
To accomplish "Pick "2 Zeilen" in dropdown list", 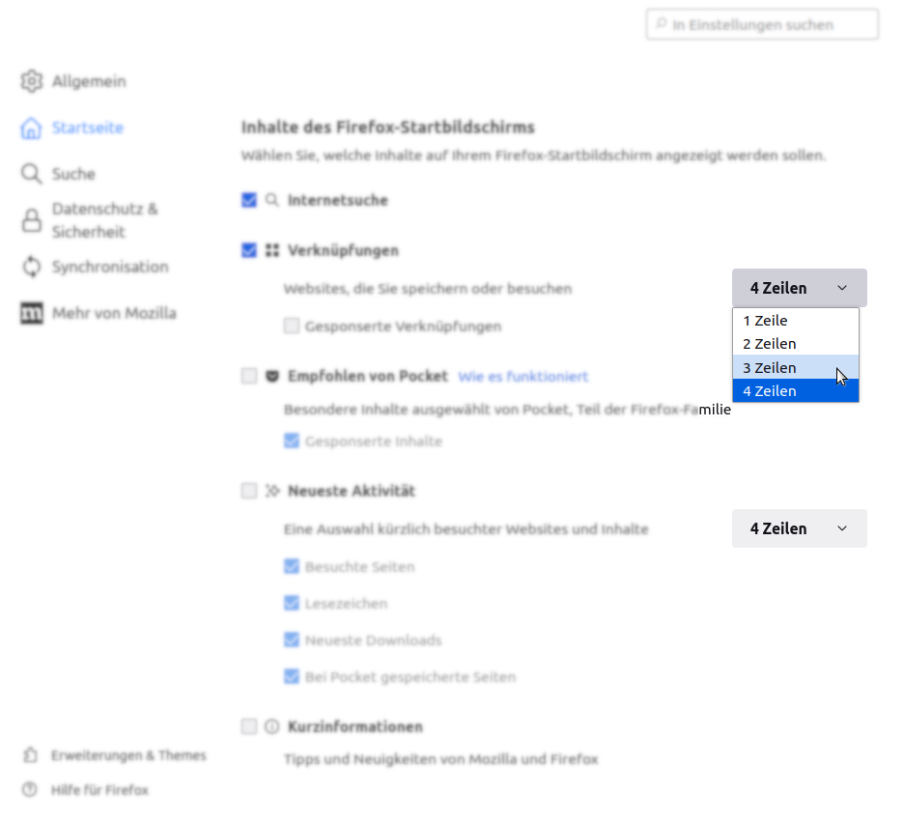I will pos(770,344).
